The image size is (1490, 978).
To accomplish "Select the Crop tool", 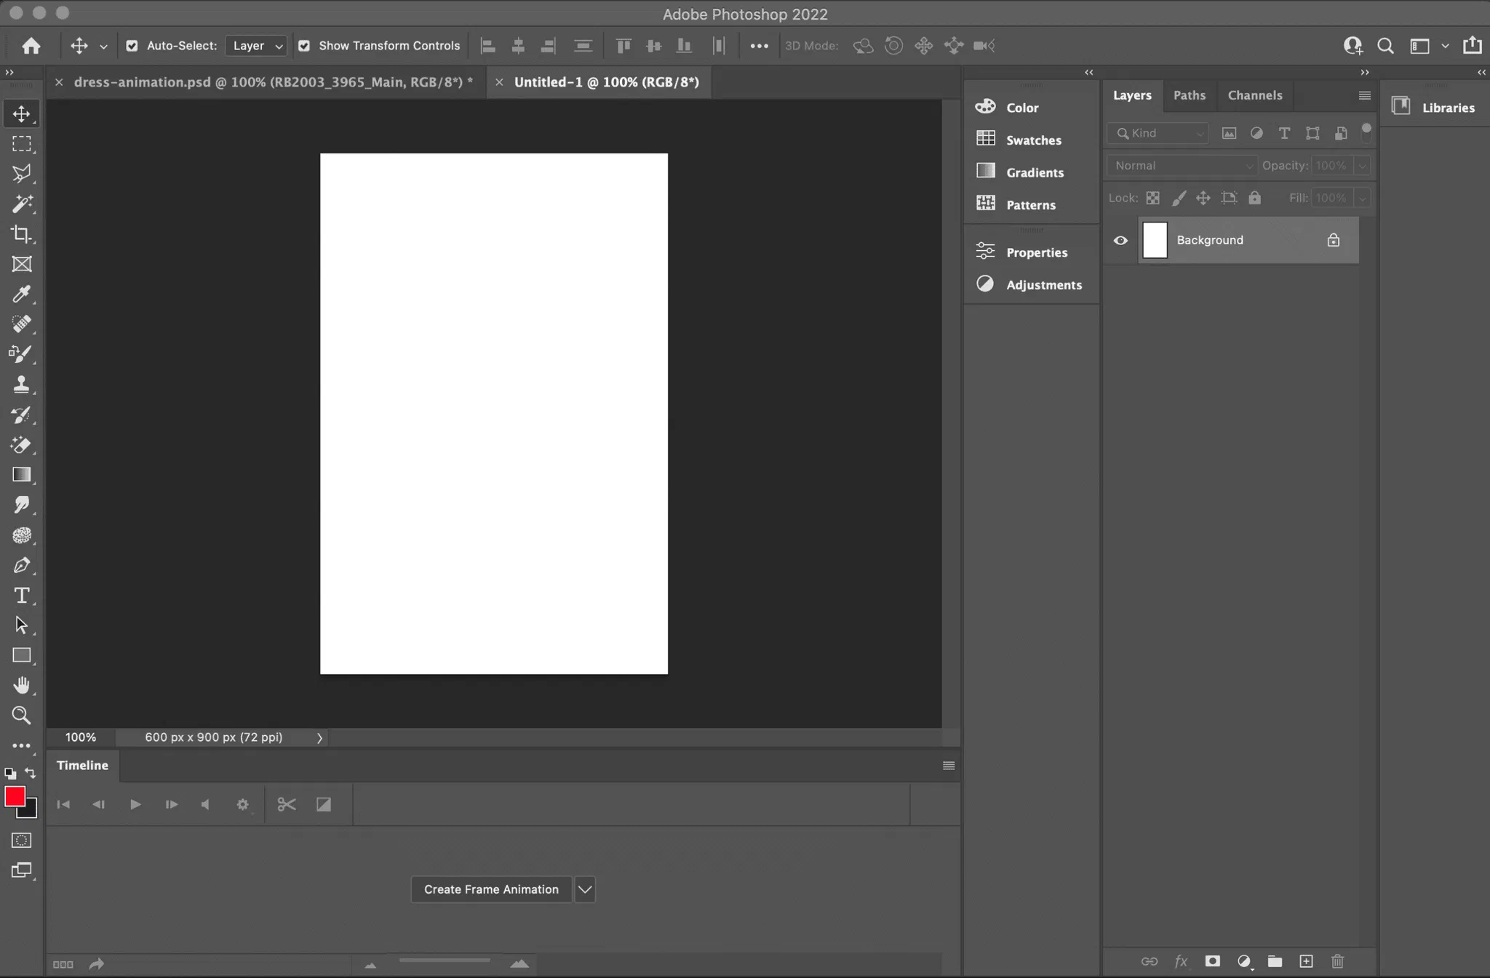I will coord(21,234).
